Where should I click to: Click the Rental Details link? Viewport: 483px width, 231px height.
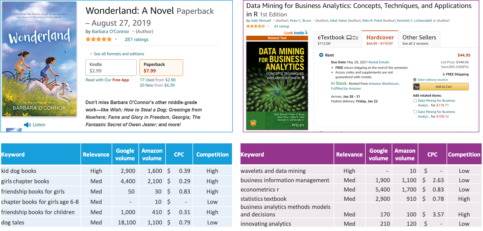pyautogui.click(x=379, y=62)
